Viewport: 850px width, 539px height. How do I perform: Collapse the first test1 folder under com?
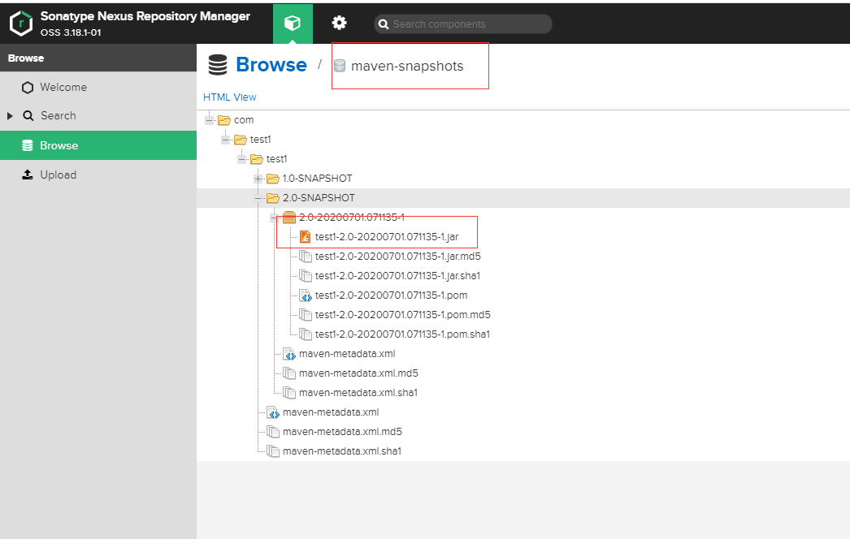226,140
